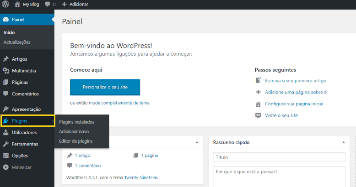
Task: Click the Páginas pages icon in sidebar
Action: tap(5, 82)
